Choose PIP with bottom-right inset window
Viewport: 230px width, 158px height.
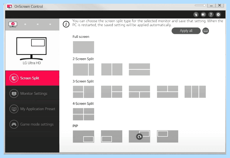pyautogui.click(x=83, y=136)
